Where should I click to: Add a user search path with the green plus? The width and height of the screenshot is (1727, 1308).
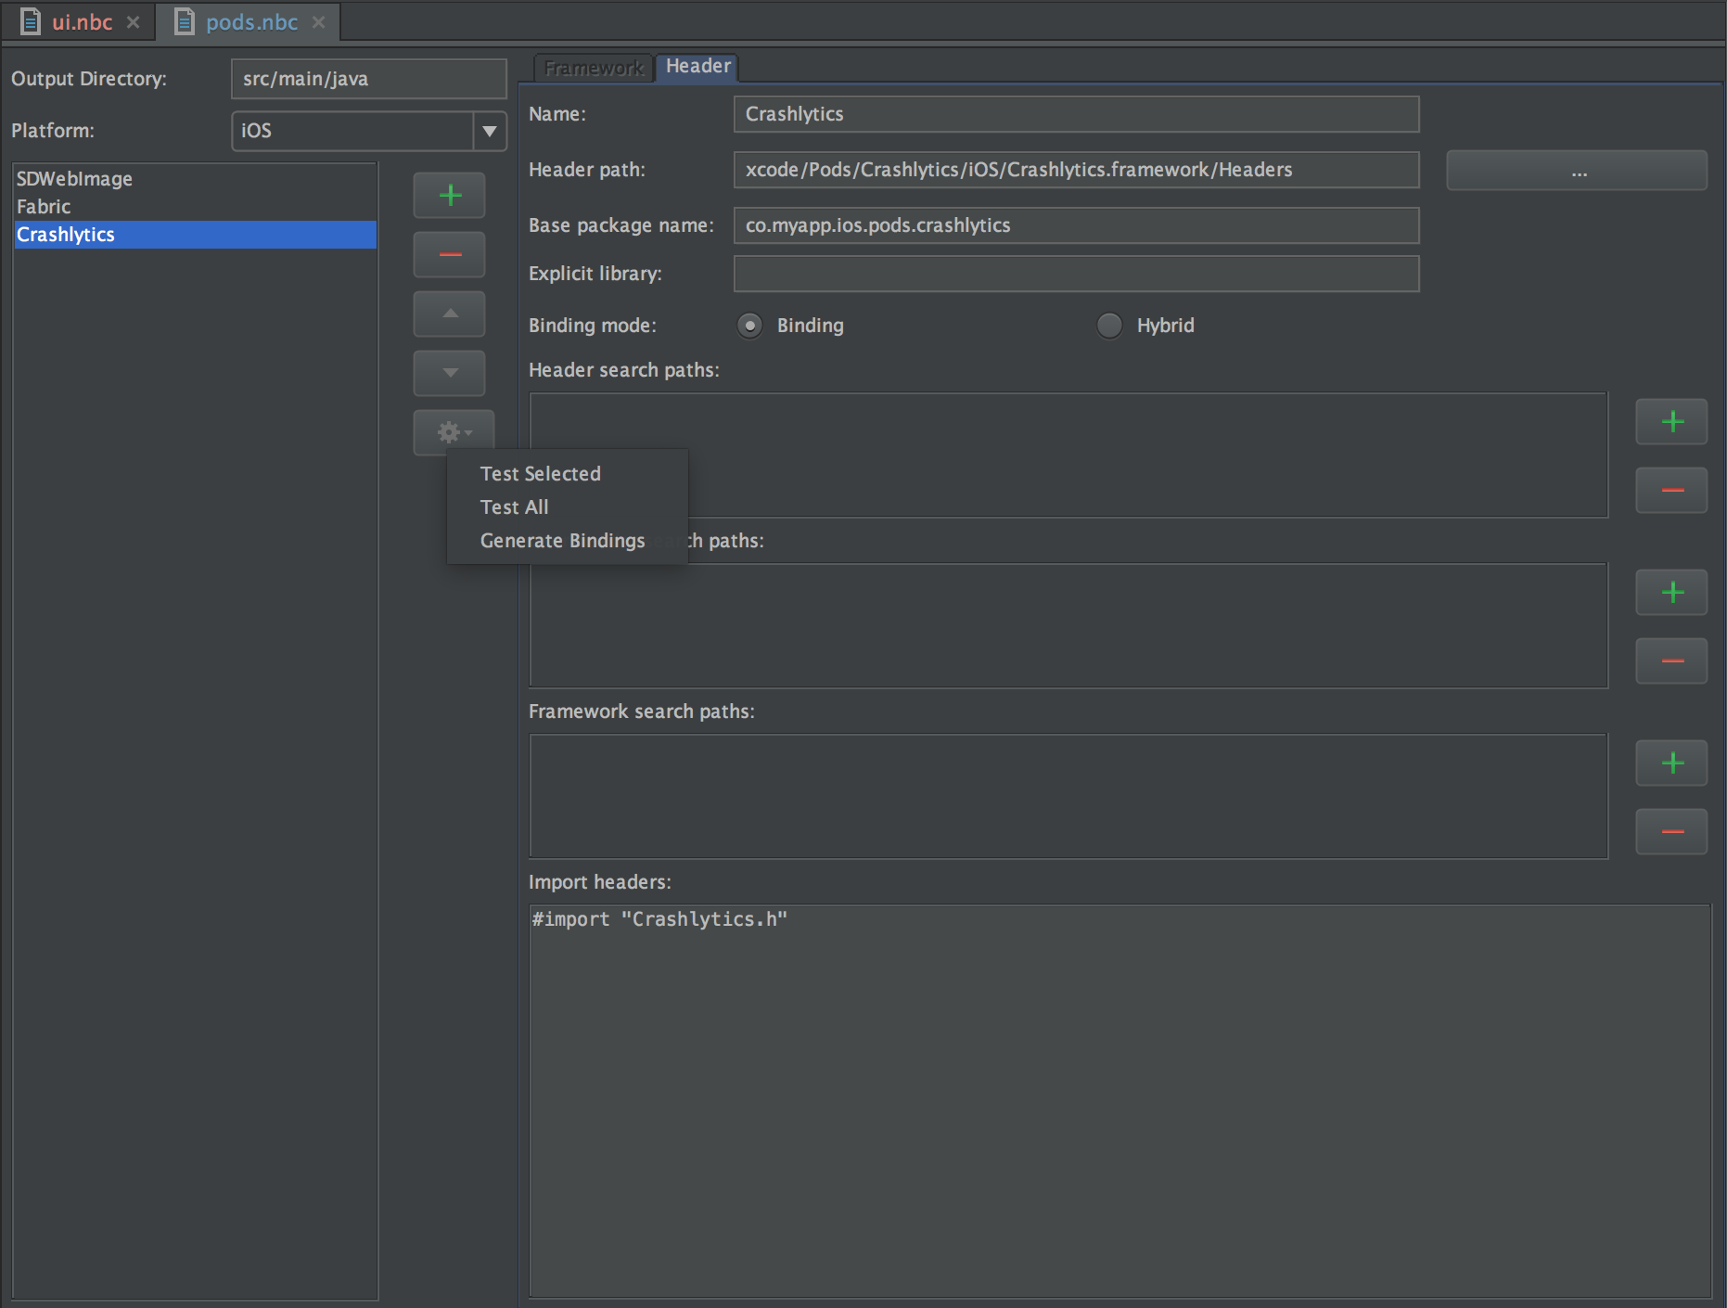coord(1671,592)
